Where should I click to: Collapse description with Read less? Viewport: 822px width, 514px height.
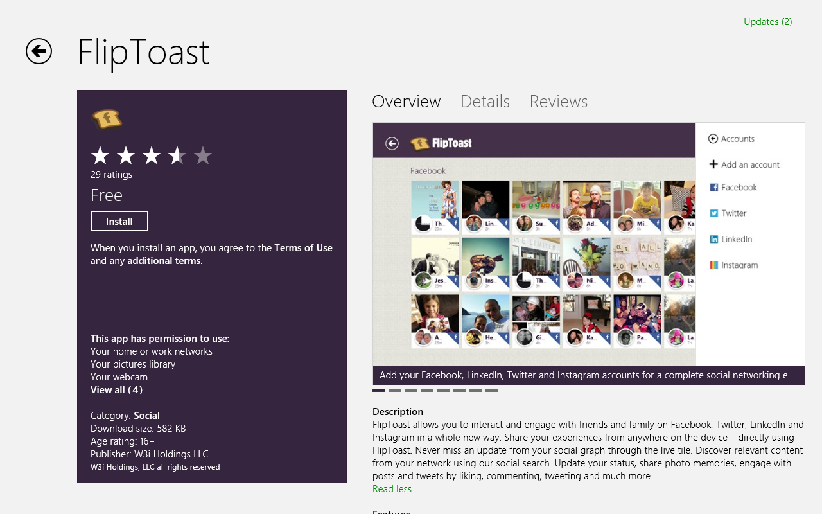coord(392,489)
